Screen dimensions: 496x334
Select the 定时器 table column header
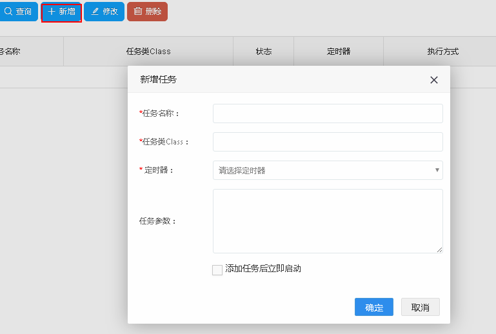click(x=339, y=52)
